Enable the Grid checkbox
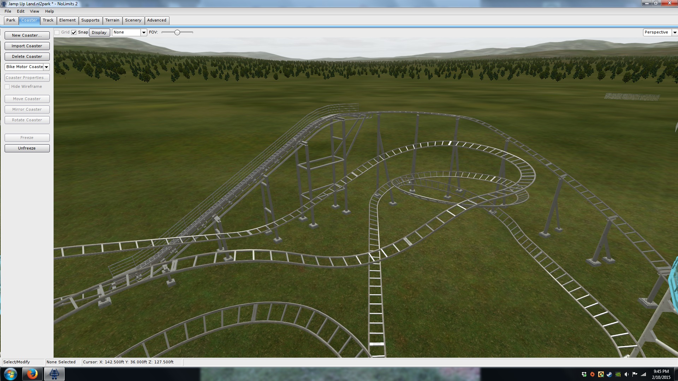Viewport: 678px width, 381px height. 57,32
